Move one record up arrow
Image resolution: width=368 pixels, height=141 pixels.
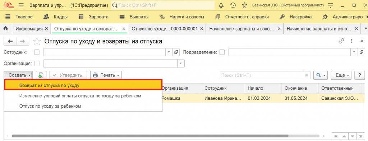[344, 136]
